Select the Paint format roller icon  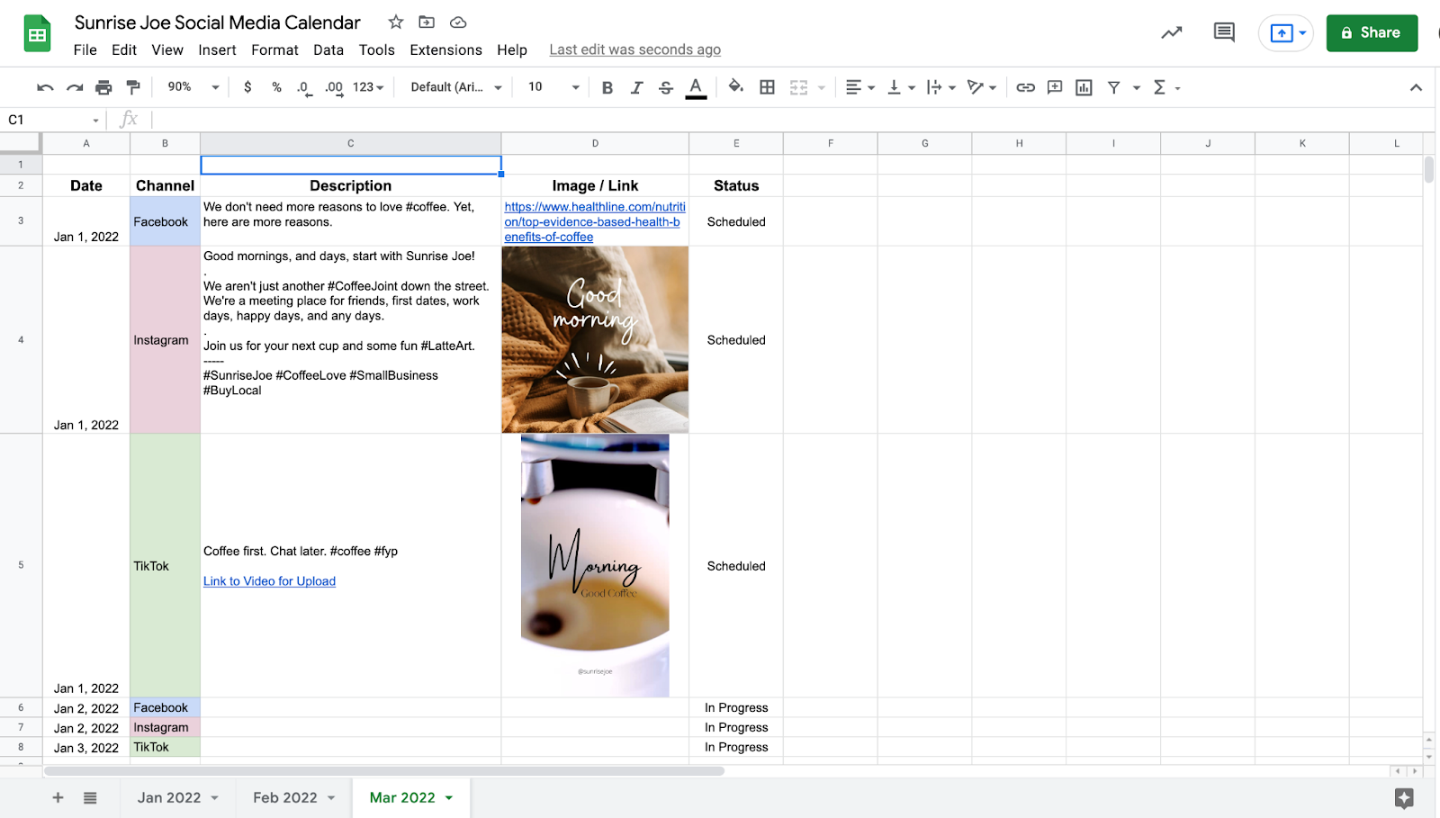tap(133, 87)
